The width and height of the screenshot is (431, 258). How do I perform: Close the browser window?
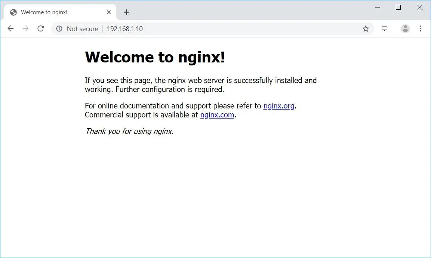[x=420, y=7]
